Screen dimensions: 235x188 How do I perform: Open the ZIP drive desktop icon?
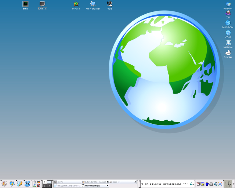(x=228, y=15)
